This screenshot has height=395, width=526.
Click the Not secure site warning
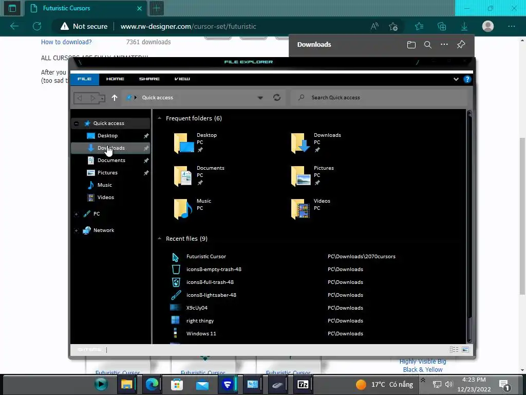(84, 26)
